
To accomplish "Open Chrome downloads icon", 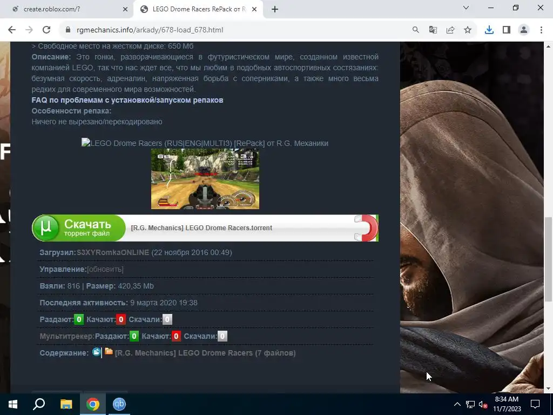I will (x=489, y=30).
